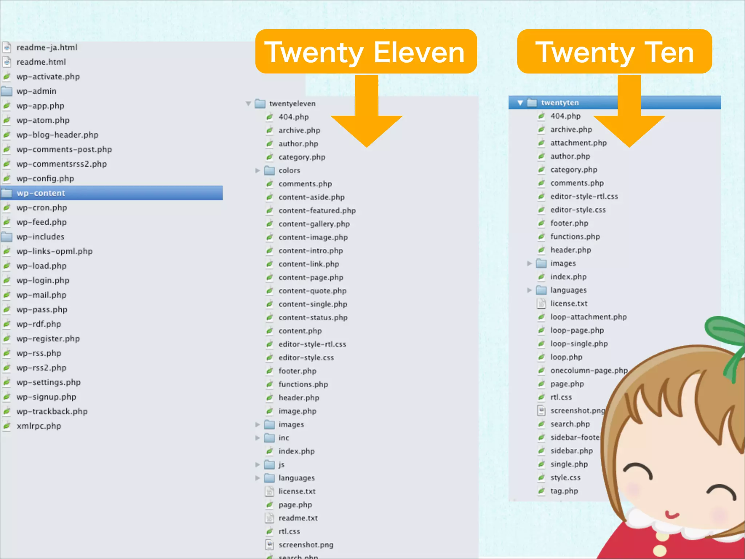
Task: Click the loop-attachment.php file icon
Action: click(542, 317)
